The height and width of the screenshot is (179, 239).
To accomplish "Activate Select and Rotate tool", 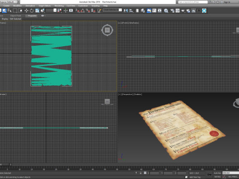I will click(x=31, y=10).
